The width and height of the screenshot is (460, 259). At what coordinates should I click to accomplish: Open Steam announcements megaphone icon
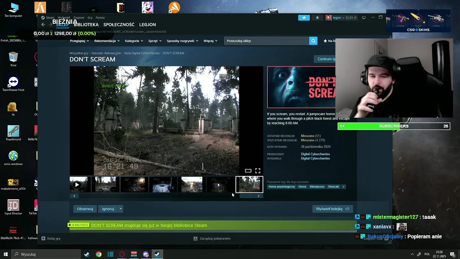coord(304,18)
